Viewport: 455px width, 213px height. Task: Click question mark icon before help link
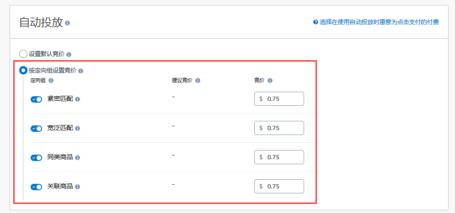click(x=316, y=22)
